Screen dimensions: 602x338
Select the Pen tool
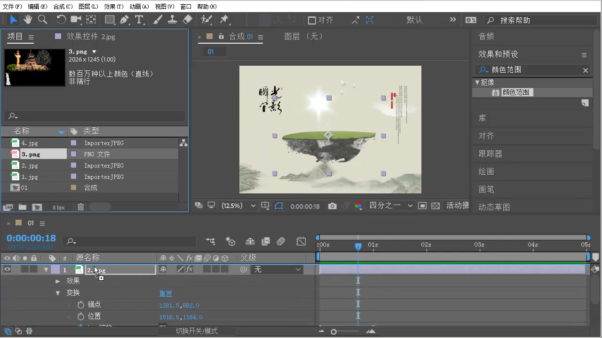124,19
